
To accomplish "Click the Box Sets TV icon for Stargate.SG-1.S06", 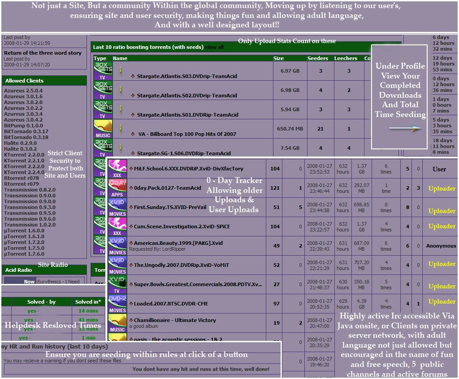I will [x=103, y=148].
